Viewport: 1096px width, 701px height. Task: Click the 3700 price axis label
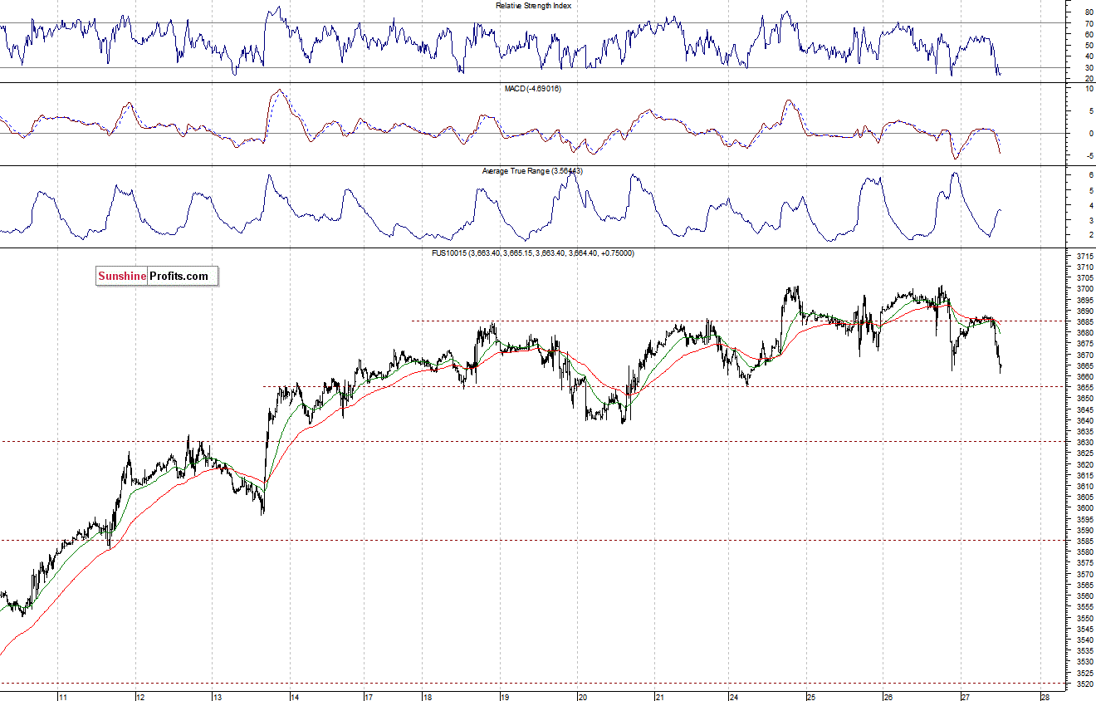1084,289
